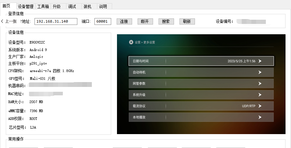This screenshot has width=291, height=148.
Task: Click the arrow beside UDP/RTP
Action: coord(260,106)
